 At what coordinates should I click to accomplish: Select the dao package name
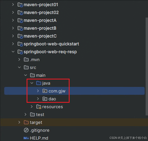coord(52,99)
